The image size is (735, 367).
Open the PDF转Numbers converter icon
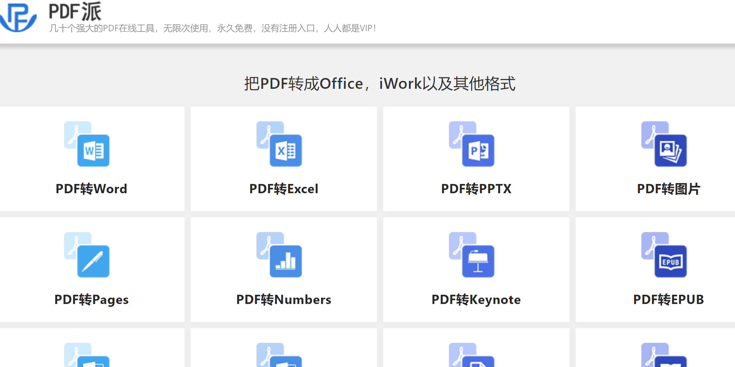pos(279,255)
